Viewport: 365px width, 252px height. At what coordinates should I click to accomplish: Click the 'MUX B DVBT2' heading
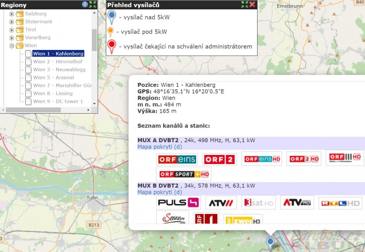tap(158, 186)
